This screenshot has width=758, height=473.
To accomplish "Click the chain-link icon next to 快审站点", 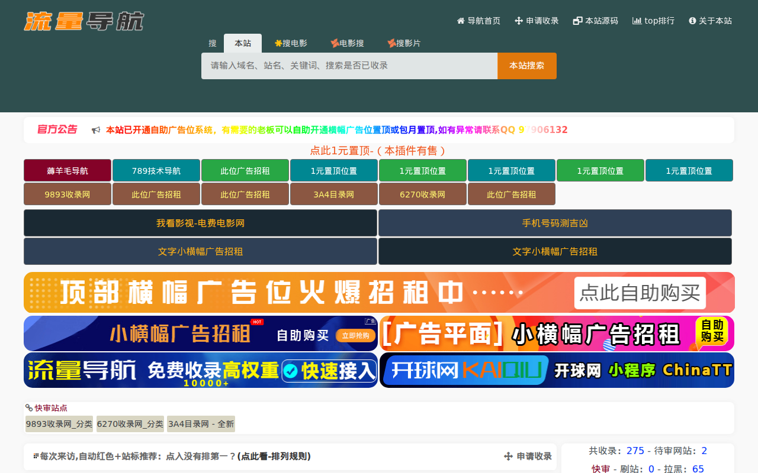I will click(28, 407).
